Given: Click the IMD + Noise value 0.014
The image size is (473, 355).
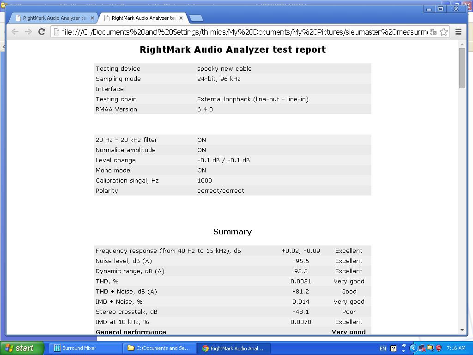Looking at the screenshot, I should [x=300, y=301].
